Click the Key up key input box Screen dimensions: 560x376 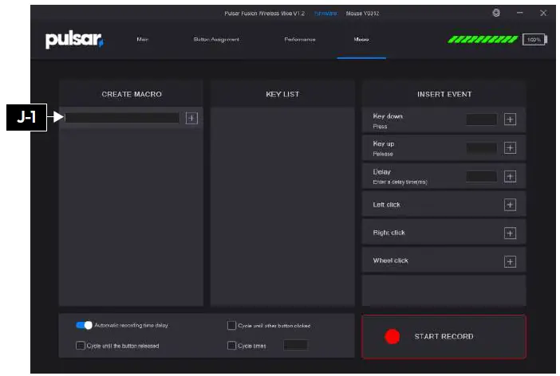pos(482,147)
